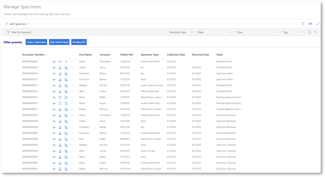Click the Add Specimen button

tap(17, 24)
